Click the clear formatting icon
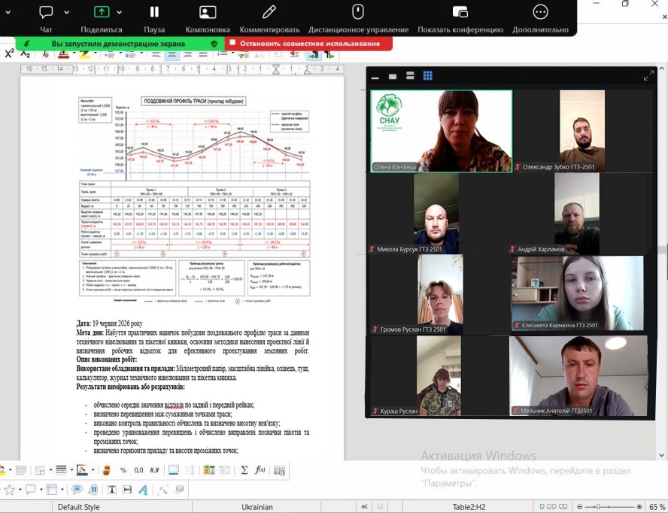The height and width of the screenshot is (513, 668). coord(46,54)
